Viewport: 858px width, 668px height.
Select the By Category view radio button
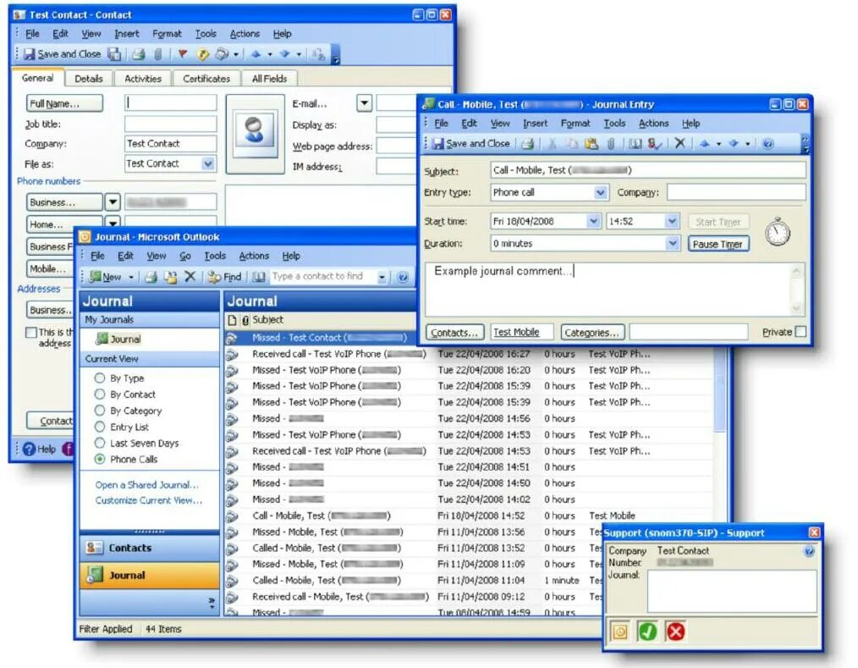click(100, 410)
